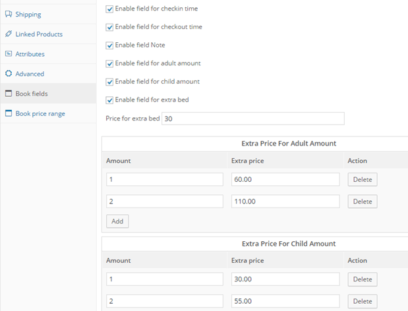The width and height of the screenshot is (408, 311).
Task: Disable the Enable field Note checkbox
Action: pyautogui.click(x=109, y=45)
